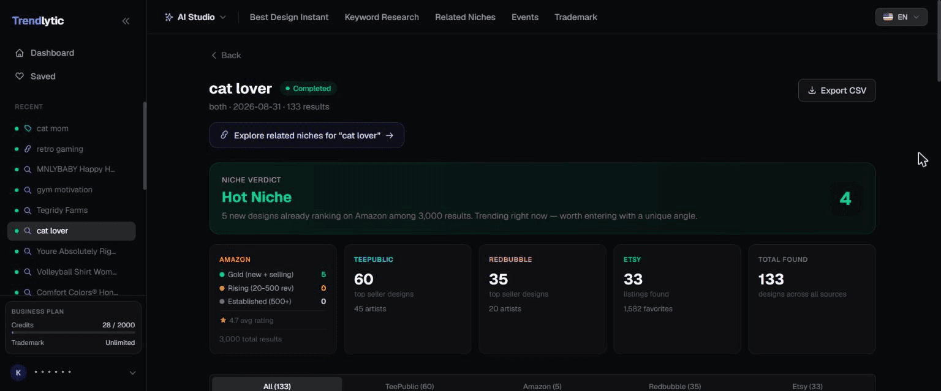This screenshot has height=391, width=941.
Task: Click the Credits usage progress bar
Action: [73, 333]
